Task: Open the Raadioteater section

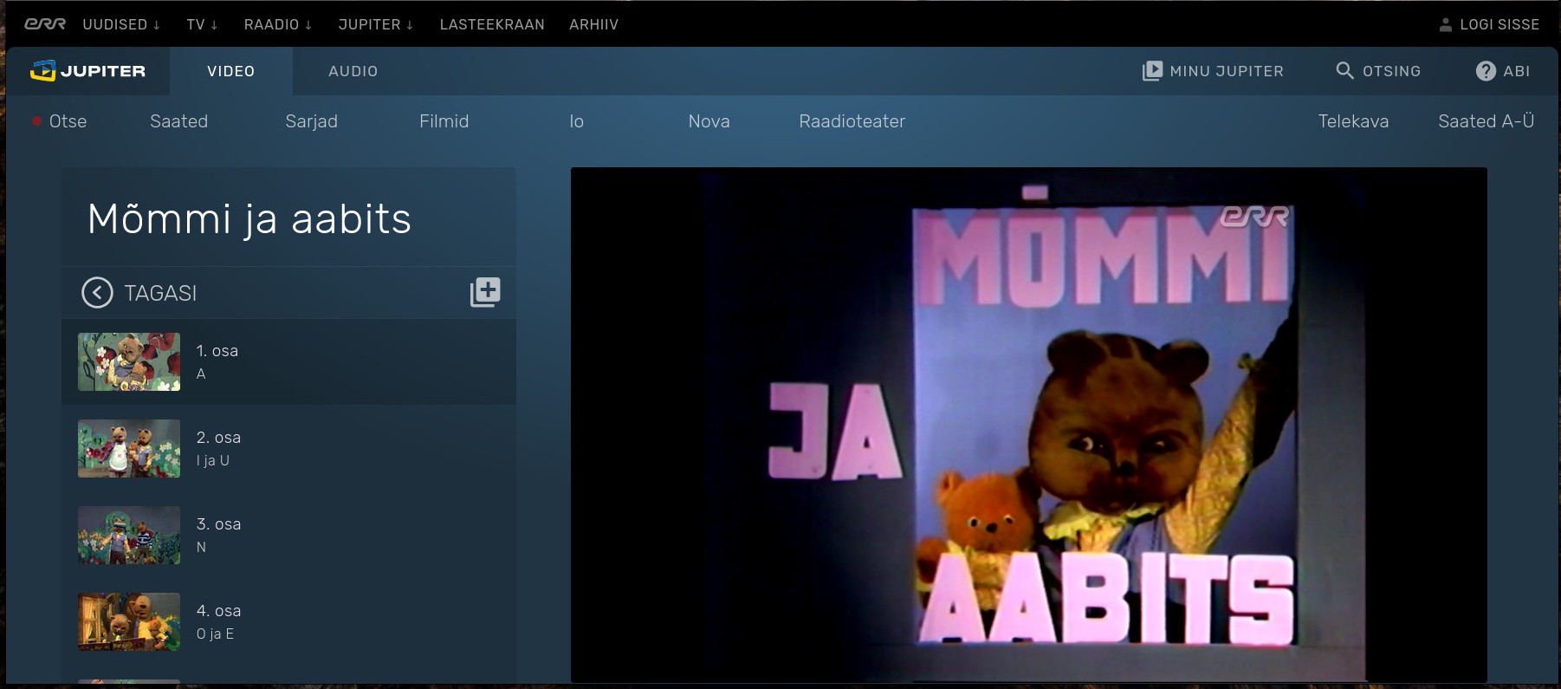Action: pos(852,121)
